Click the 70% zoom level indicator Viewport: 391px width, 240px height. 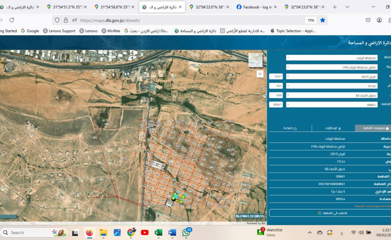[x=311, y=20]
